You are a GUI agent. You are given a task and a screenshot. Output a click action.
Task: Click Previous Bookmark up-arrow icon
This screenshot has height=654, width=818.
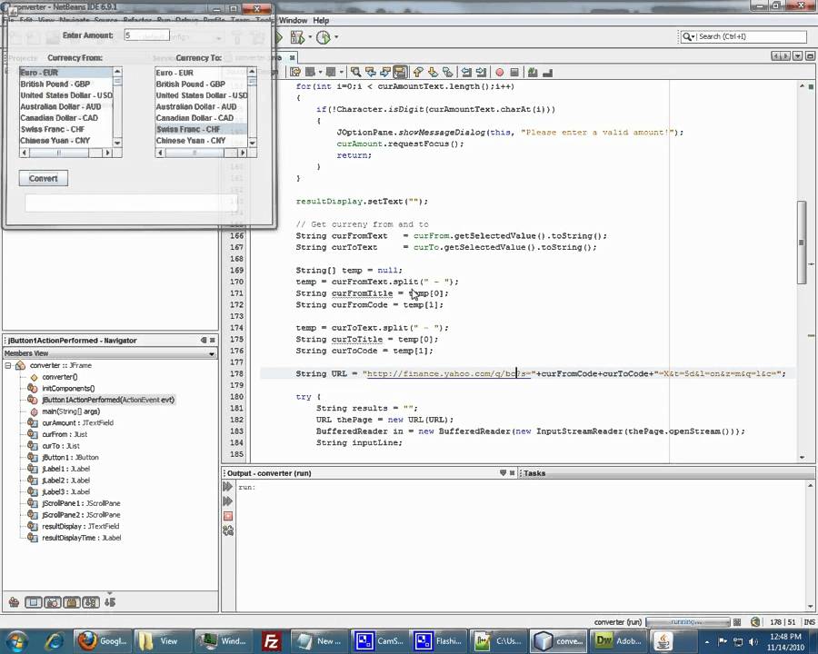point(418,72)
